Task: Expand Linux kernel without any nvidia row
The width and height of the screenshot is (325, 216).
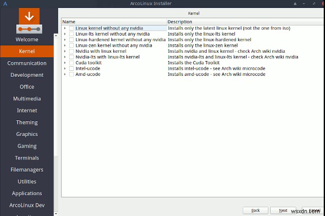Action: (65, 28)
